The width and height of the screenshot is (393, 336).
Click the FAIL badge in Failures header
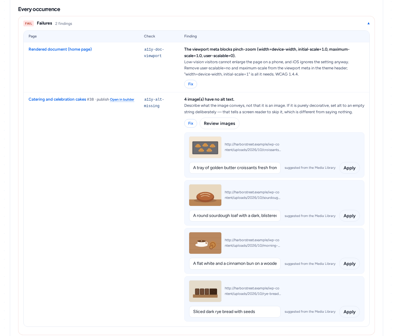click(x=29, y=24)
